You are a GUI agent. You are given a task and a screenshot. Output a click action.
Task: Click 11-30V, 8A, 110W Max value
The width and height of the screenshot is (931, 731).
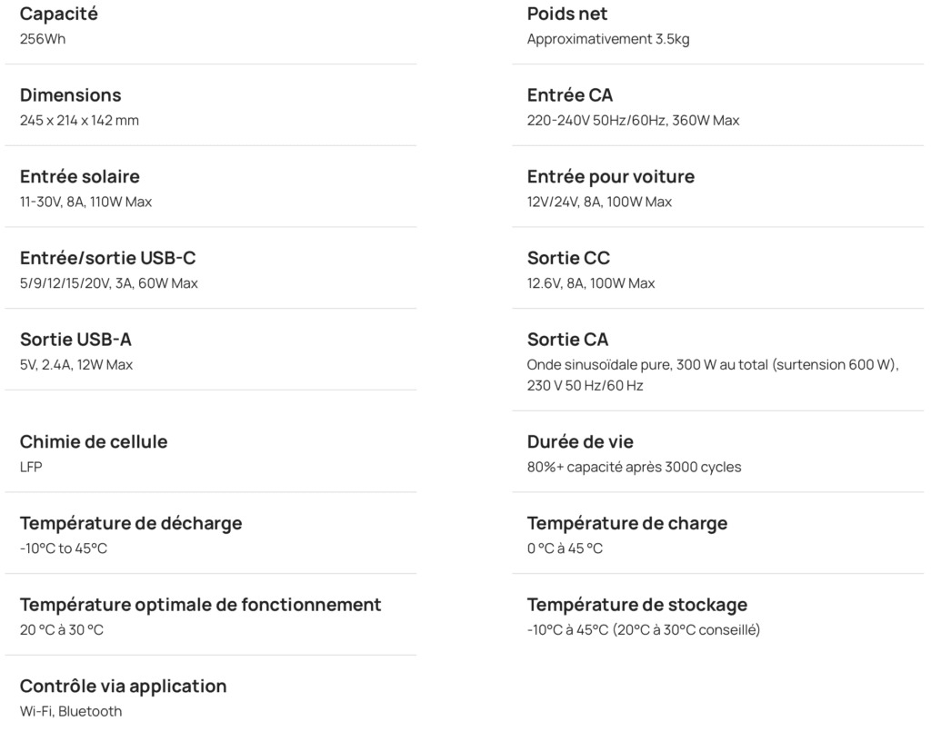coord(85,203)
